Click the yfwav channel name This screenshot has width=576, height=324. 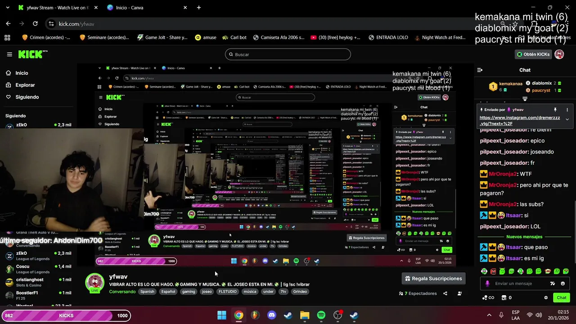[x=118, y=277]
